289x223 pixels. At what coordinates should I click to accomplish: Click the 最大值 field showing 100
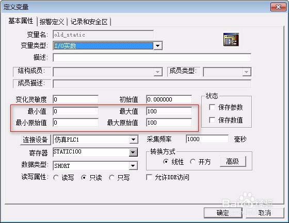(x=169, y=111)
